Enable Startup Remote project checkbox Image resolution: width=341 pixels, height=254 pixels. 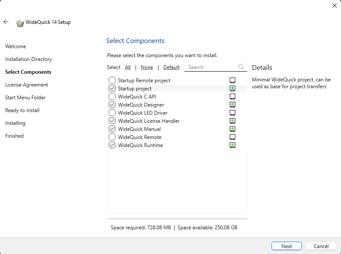click(112, 80)
